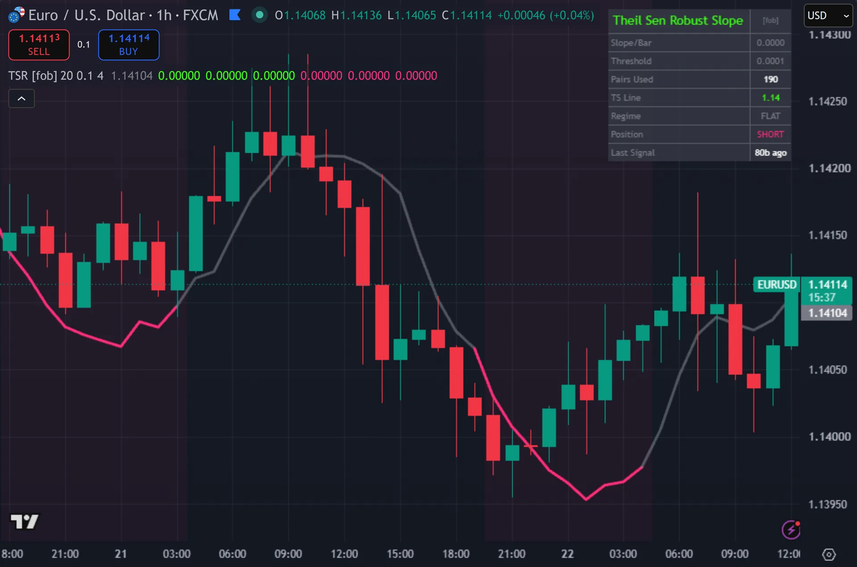Click the Pairs Used value 190
The image size is (857, 567).
coord(770,79)
